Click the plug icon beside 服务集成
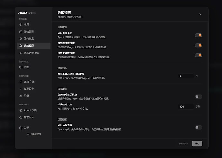222x158 pixels. 21,39
